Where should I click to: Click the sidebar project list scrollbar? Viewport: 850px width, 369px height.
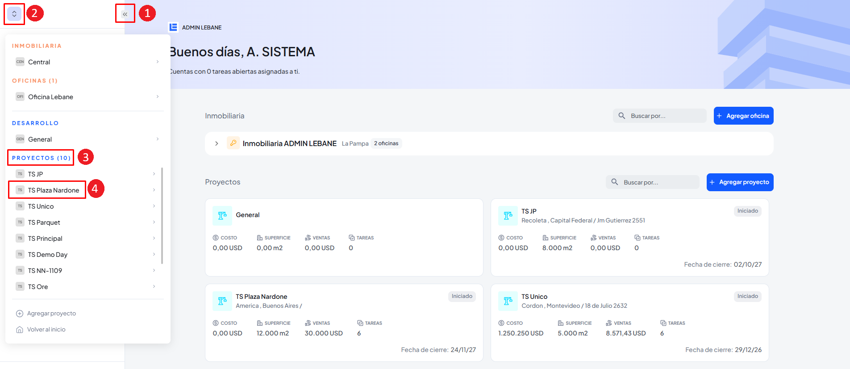tap(162, 215)
